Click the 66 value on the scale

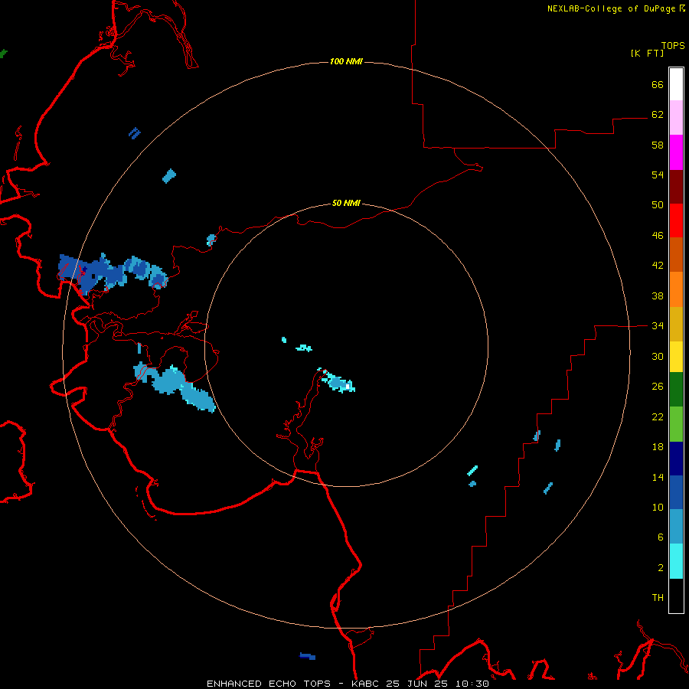click(658, 84)
